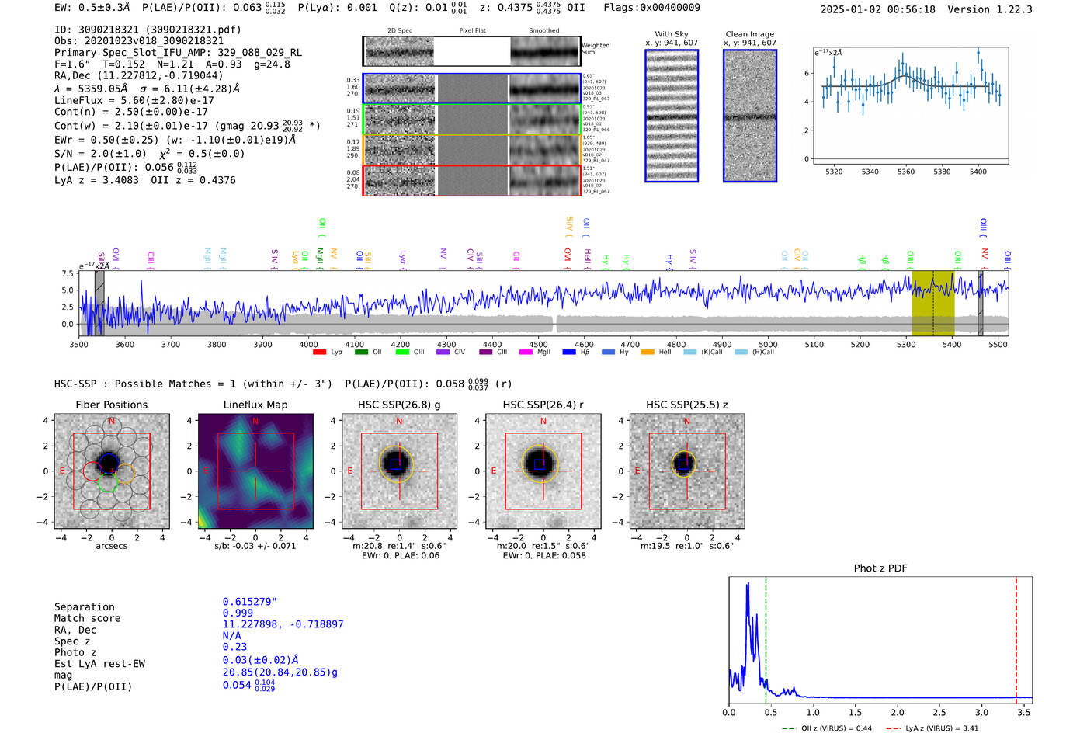Click the With Sky 2D image
This screenshot has height=740, width=1087.
[x=672, y=116]
